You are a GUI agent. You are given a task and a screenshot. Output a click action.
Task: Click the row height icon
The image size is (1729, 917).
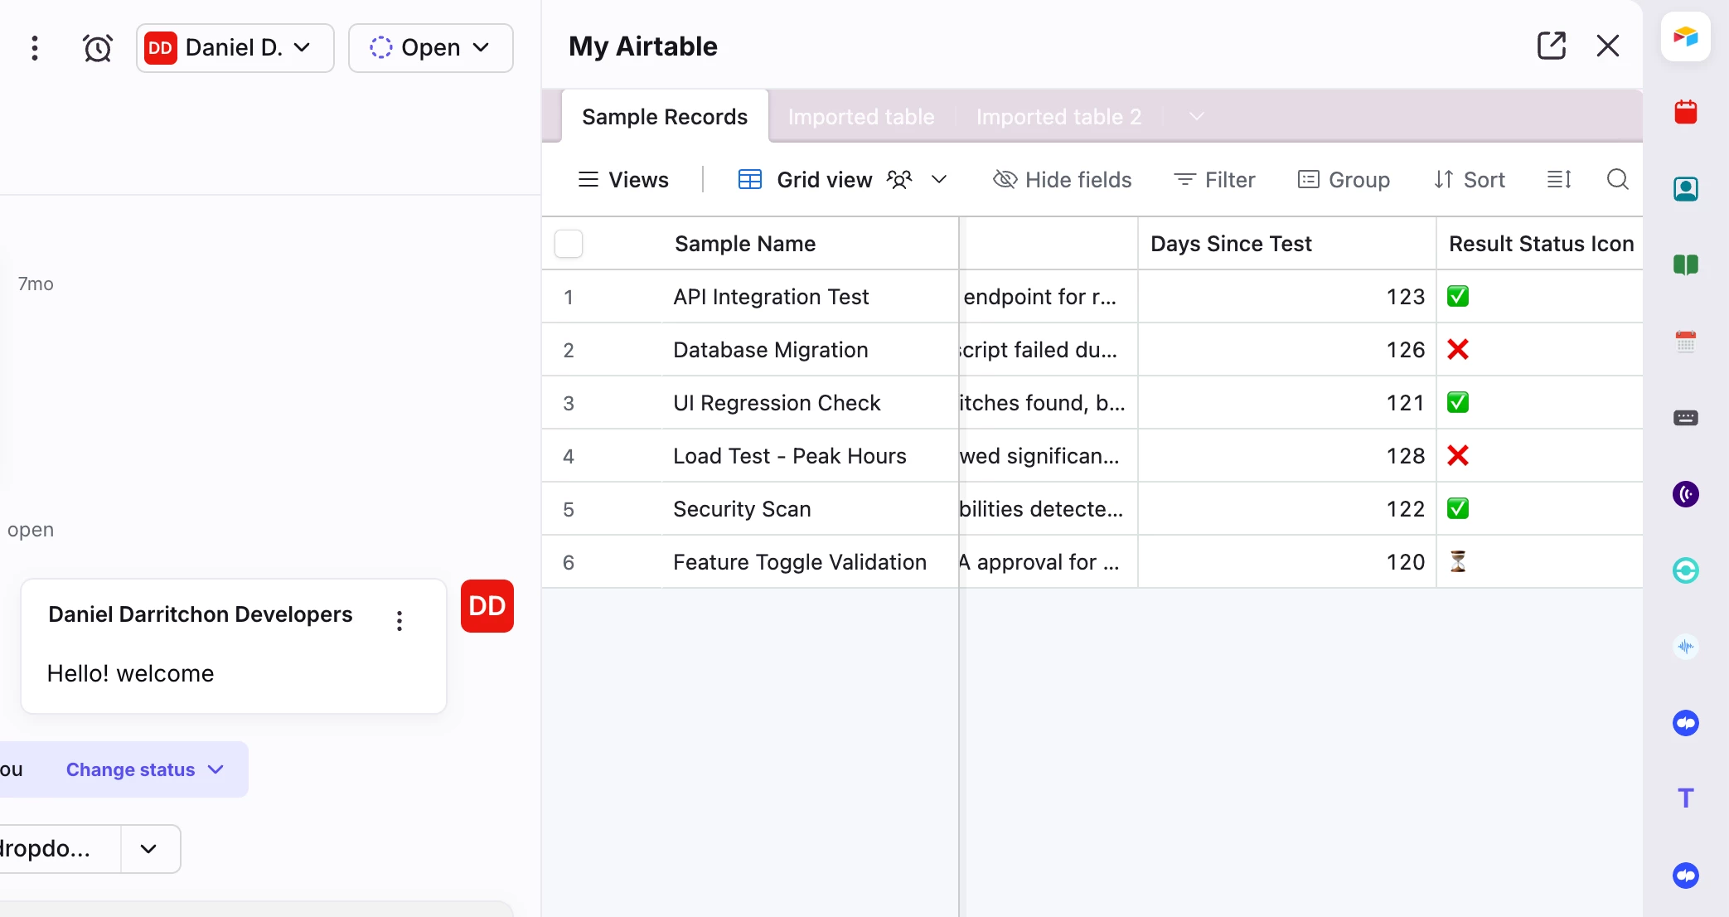(1559, 179)
